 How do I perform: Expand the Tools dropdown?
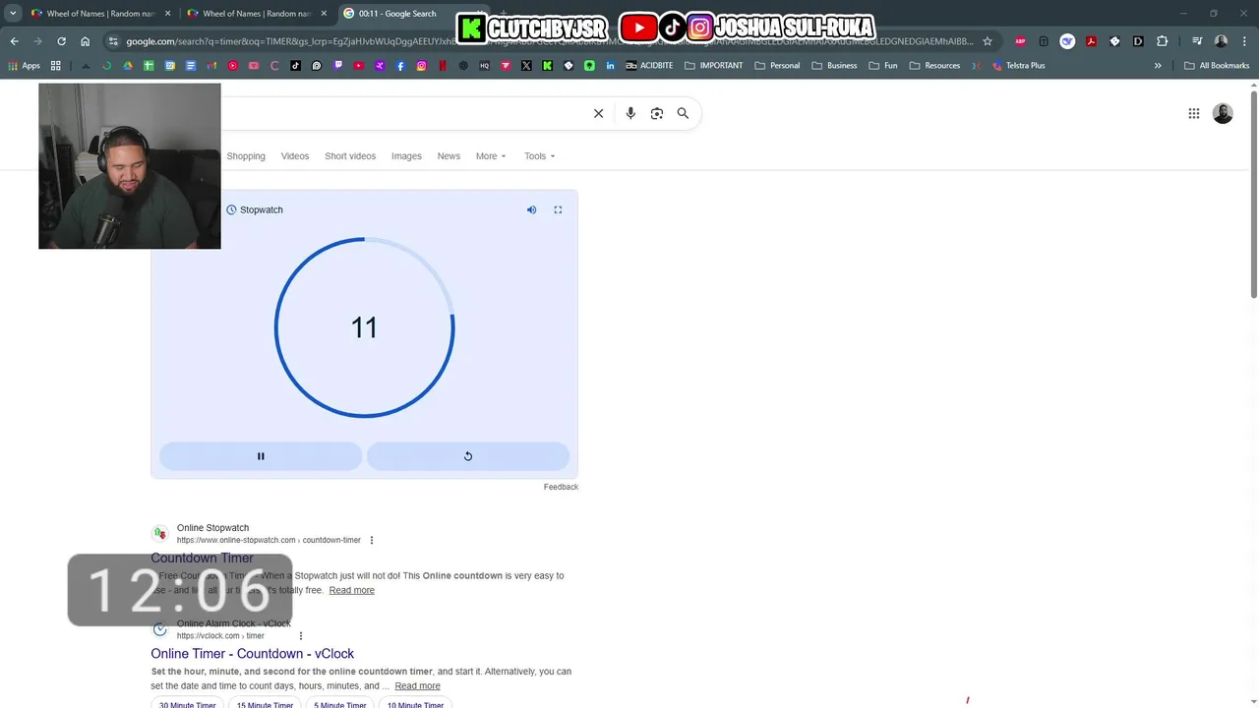[x=539, y=156]
